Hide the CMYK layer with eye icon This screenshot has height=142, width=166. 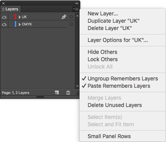pyautogui.click(x=4, y=24)
